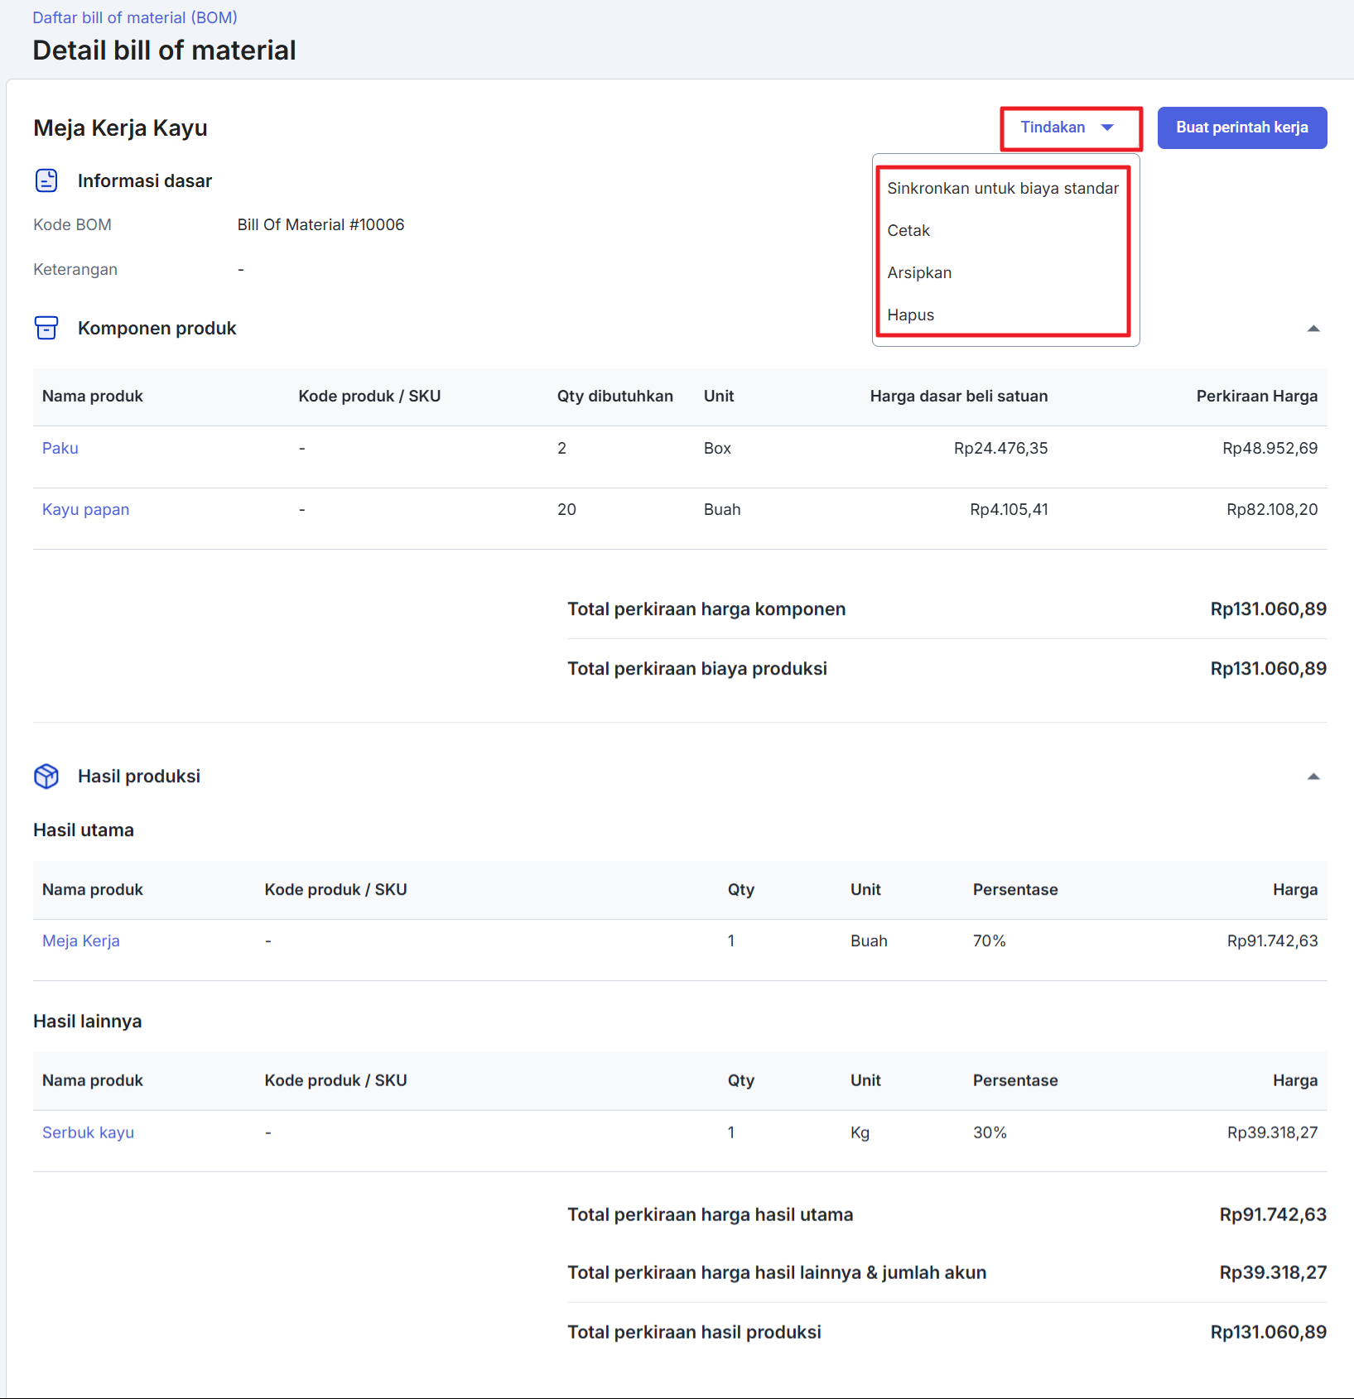This screenshot has height=1399, width=1354.
Task: Click the Tindakan dropdown caret arrow
Action: click(1107, 127)
